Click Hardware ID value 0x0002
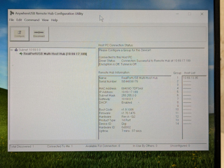The image size is (224, 168). [x=126, y=127]
